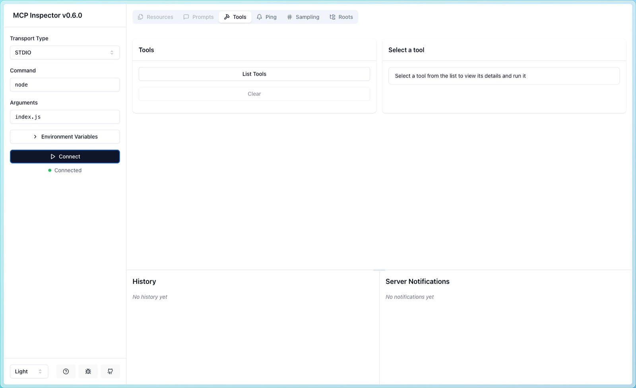Switch to the Prompts tab

pyautogui.click(x=198, y=17)
